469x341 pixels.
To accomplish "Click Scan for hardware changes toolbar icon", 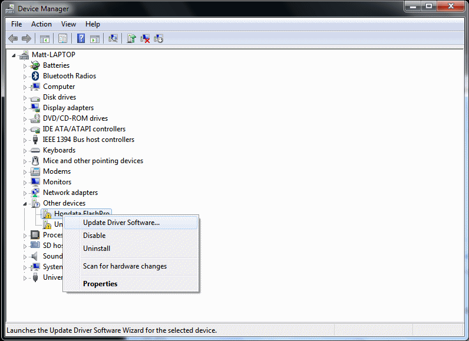I will pos(113,38).
